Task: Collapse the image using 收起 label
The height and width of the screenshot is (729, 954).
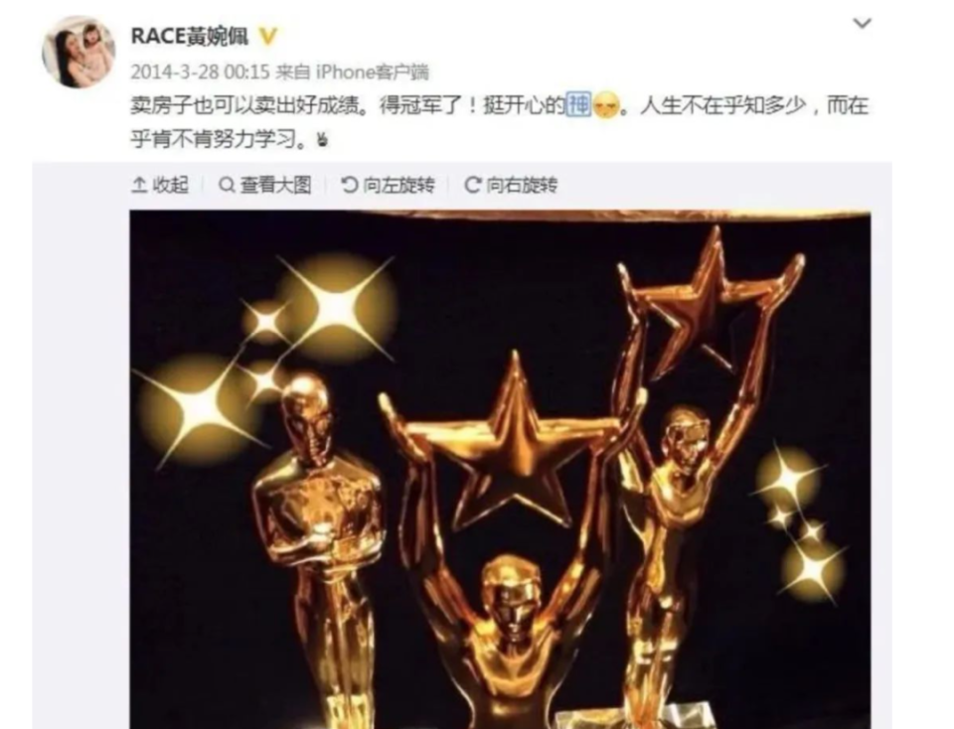Action: pos(170,185)
